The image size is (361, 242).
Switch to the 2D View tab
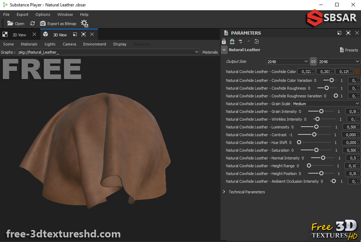pyautogui.click(x=19, y=34)
